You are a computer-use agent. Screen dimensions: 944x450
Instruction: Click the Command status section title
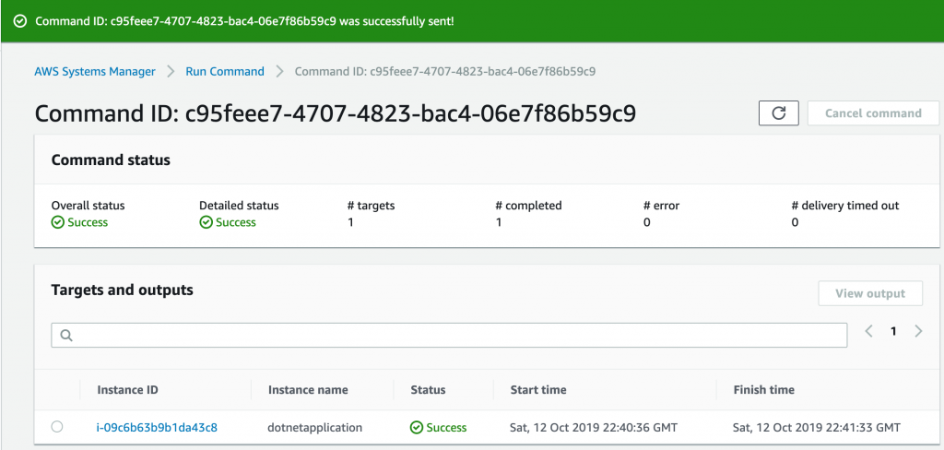[x=111, y=160]
